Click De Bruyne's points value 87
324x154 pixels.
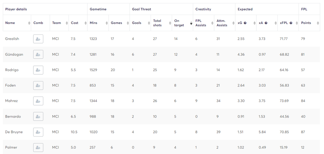303,132
